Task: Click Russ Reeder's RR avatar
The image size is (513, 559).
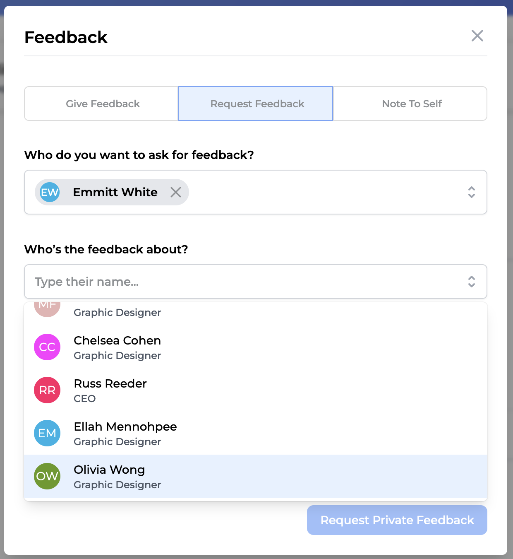Action: click(x=47, y=390)
